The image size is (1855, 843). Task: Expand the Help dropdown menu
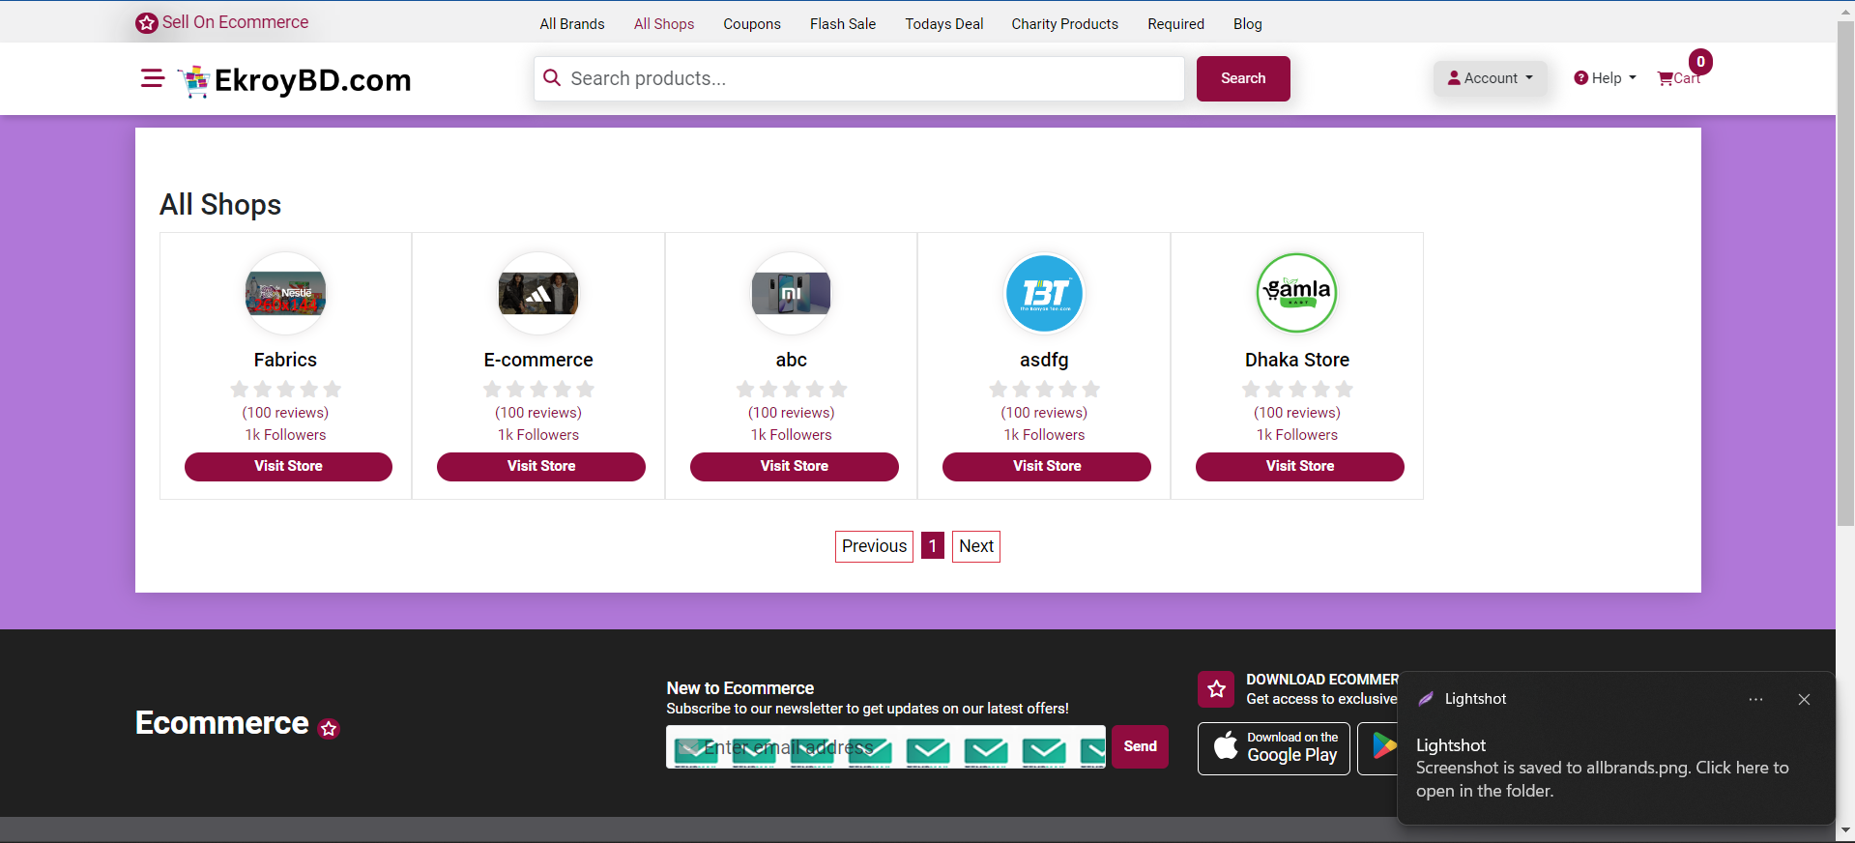[1605, 78]
